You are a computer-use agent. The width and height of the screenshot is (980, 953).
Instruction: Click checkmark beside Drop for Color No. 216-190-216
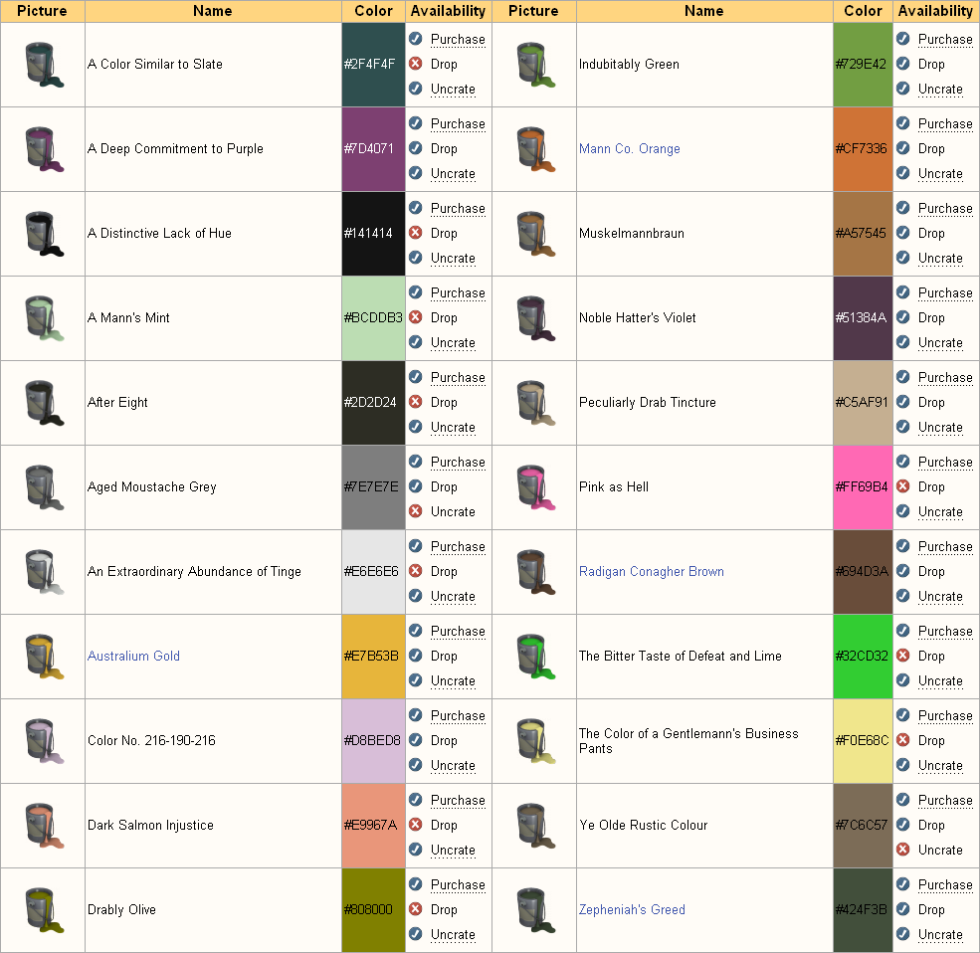click(x=416, y=740)
